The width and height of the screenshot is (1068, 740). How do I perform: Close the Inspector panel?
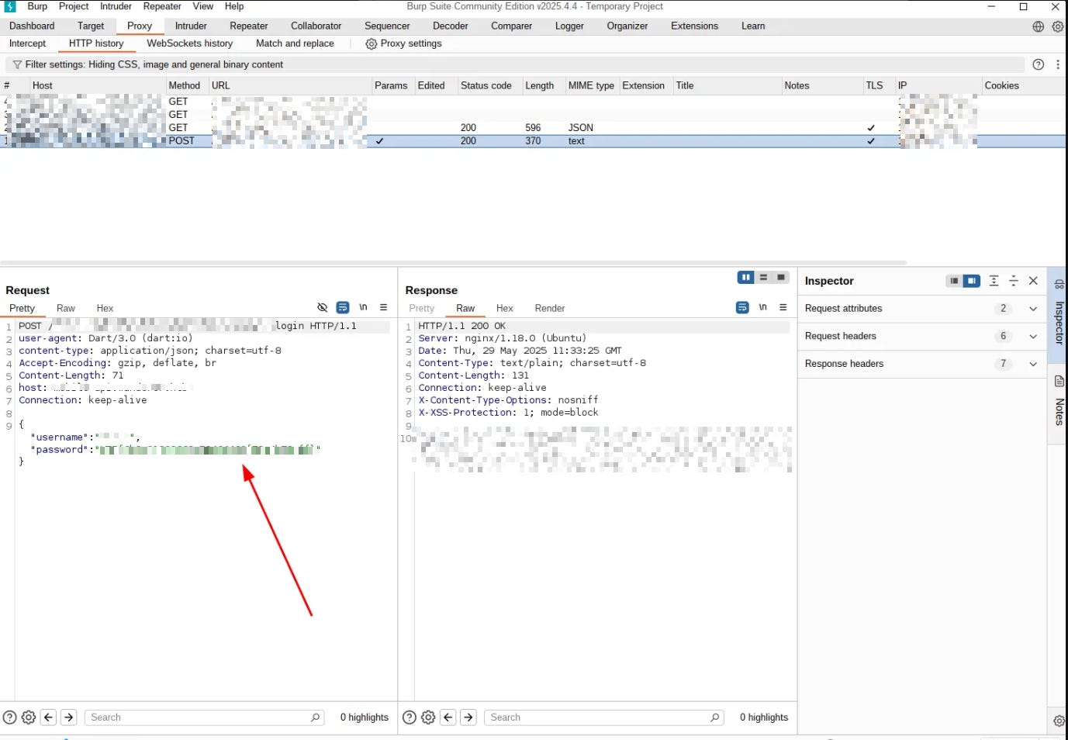[x=1033, y=282]
